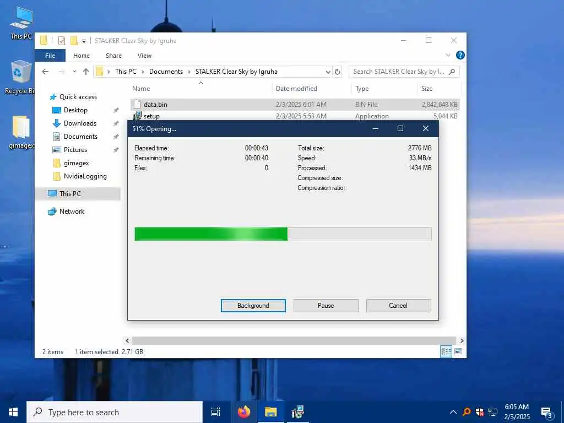Click the Properties quick access toolbar icon
564x423 pixels.
62,41
